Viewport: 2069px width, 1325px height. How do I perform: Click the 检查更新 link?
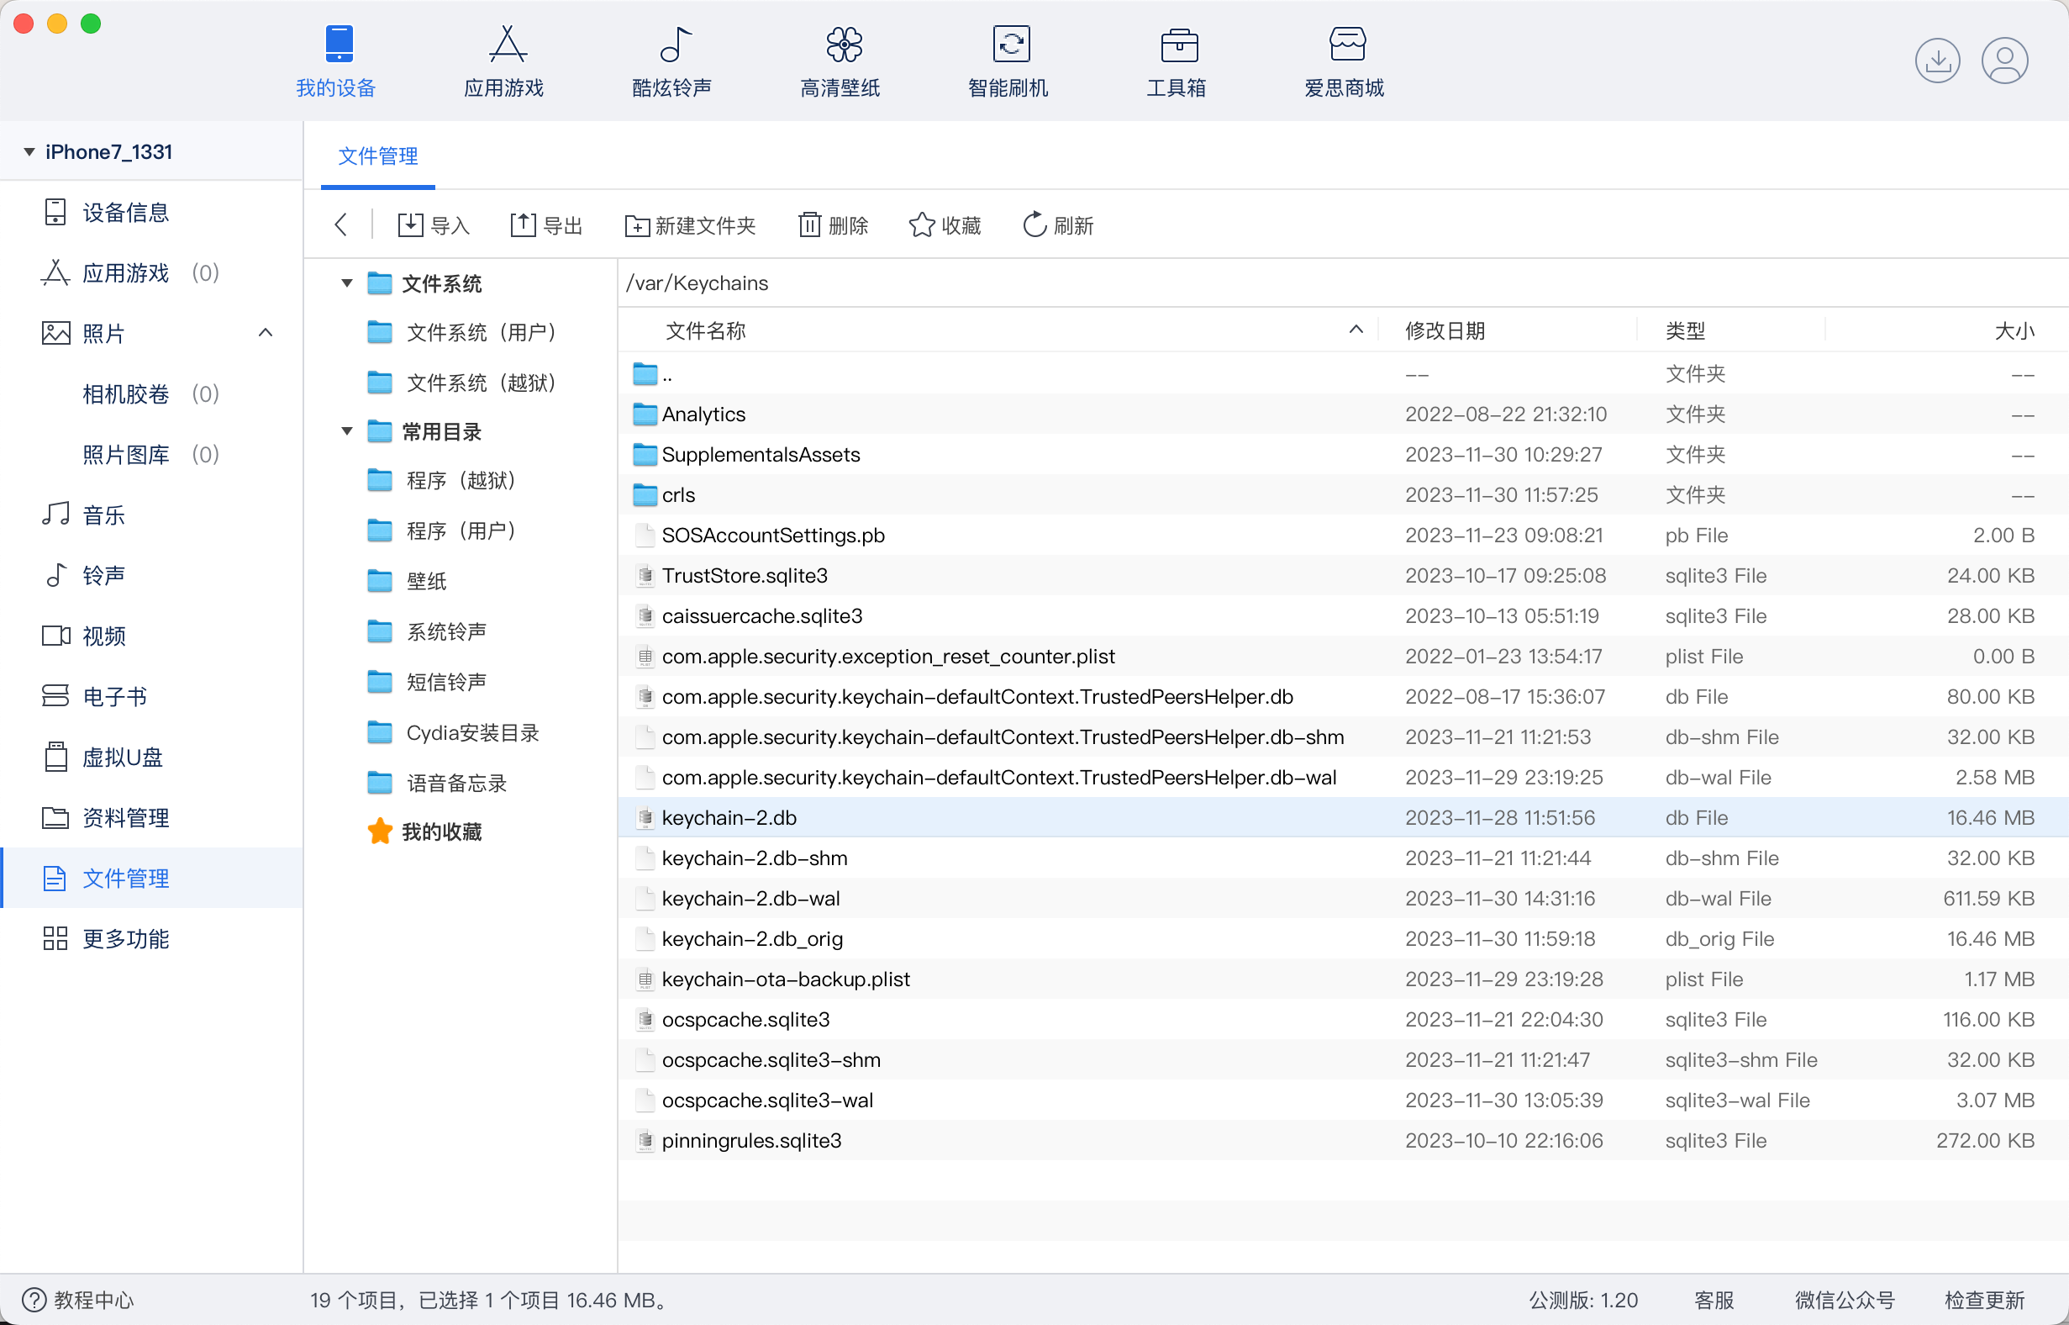pyautogui.click(x=1985, y=1299)
